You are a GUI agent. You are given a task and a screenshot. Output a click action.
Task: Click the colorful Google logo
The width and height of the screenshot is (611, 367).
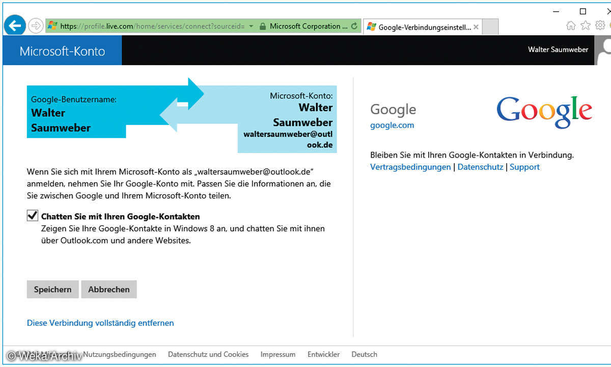pyautogui.click(x=544, y=113)
